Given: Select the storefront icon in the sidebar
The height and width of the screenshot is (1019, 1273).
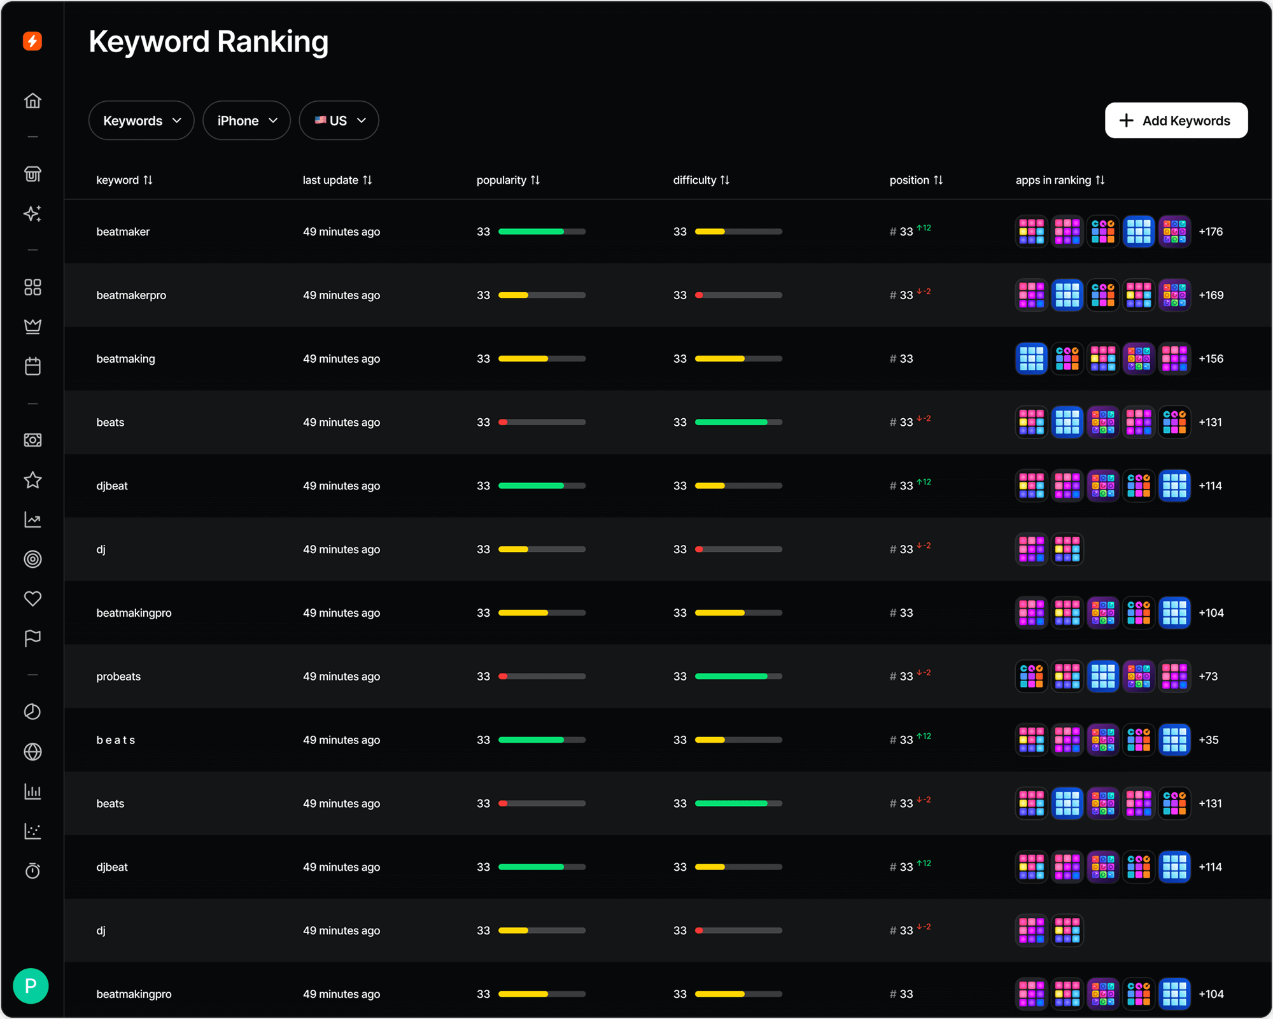Looking at the screenshot, I should pyautogui.click(x=32, y=174).
